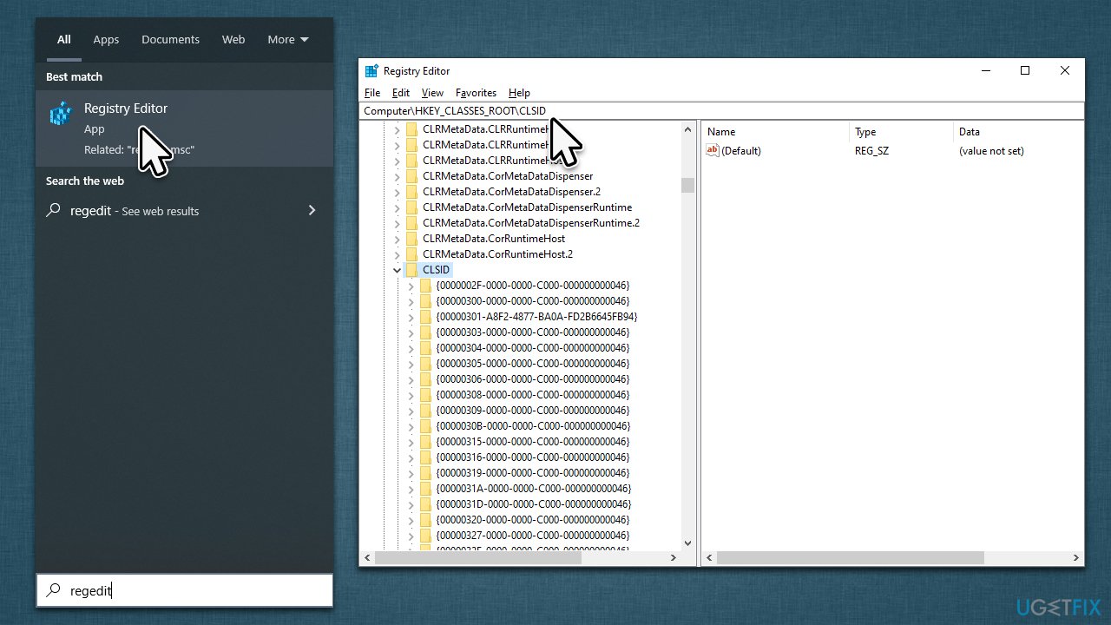
Task: Click the {0000031D-0000-0000-C000-000000000046} folder icon
Action: click(425, 504)
